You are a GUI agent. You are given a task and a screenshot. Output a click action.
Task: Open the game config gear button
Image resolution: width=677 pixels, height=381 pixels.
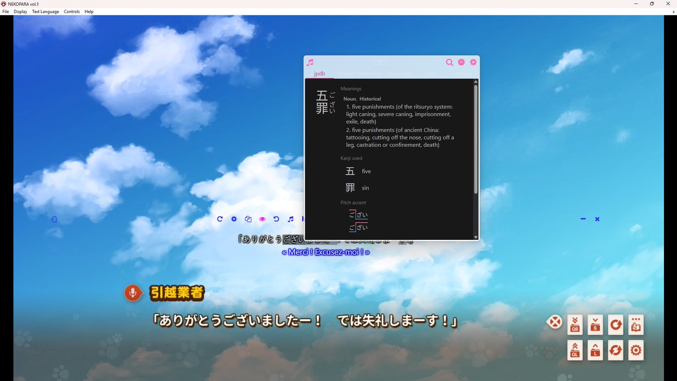tap(636, 351)
